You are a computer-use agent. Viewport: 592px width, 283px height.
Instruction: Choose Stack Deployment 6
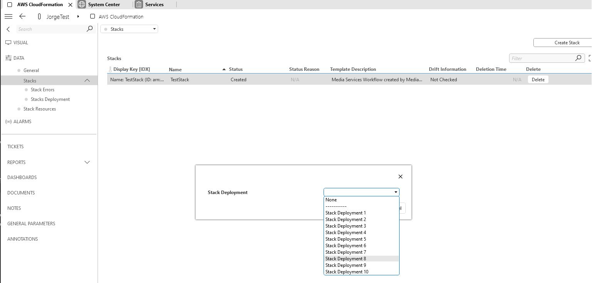tap(361, 246)
